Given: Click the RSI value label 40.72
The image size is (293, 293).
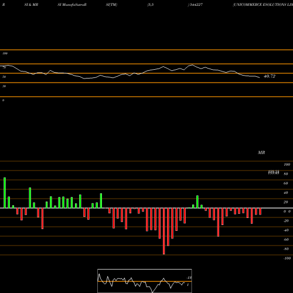Looking at the screenshot, I should click(270, 76).
